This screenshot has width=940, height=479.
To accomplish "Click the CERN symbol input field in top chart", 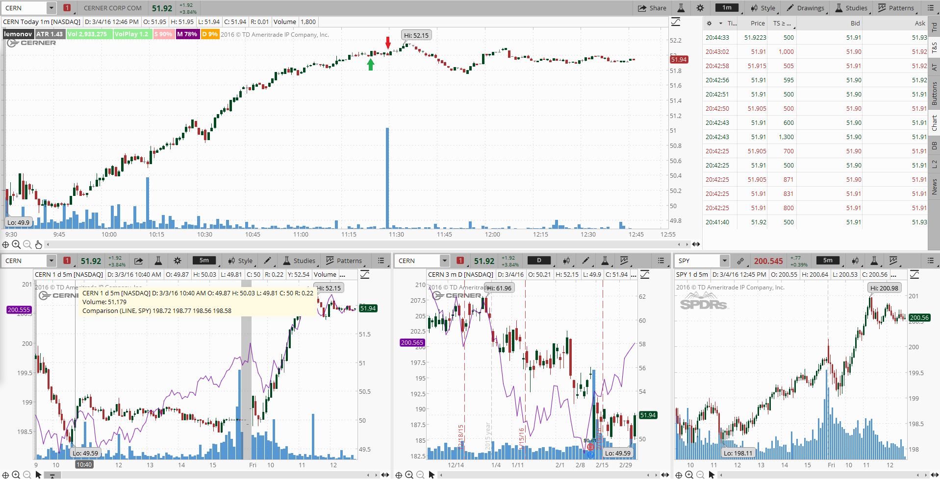I will 25,8.
